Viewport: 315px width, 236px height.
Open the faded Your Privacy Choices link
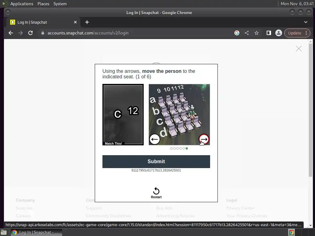247,216
